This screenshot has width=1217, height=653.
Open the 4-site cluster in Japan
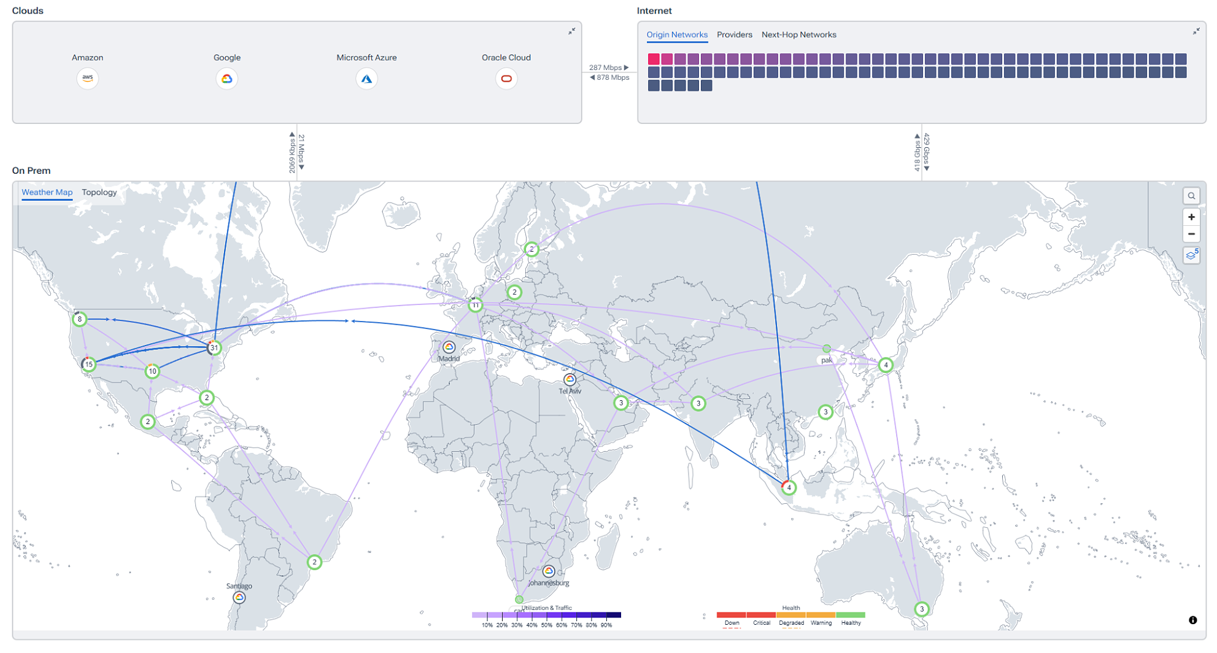[885, 365]
